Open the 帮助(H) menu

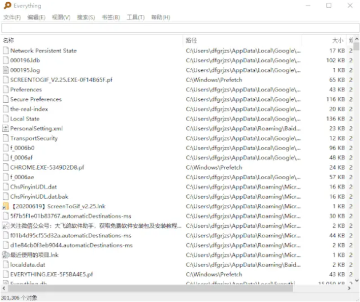(161, 18)
